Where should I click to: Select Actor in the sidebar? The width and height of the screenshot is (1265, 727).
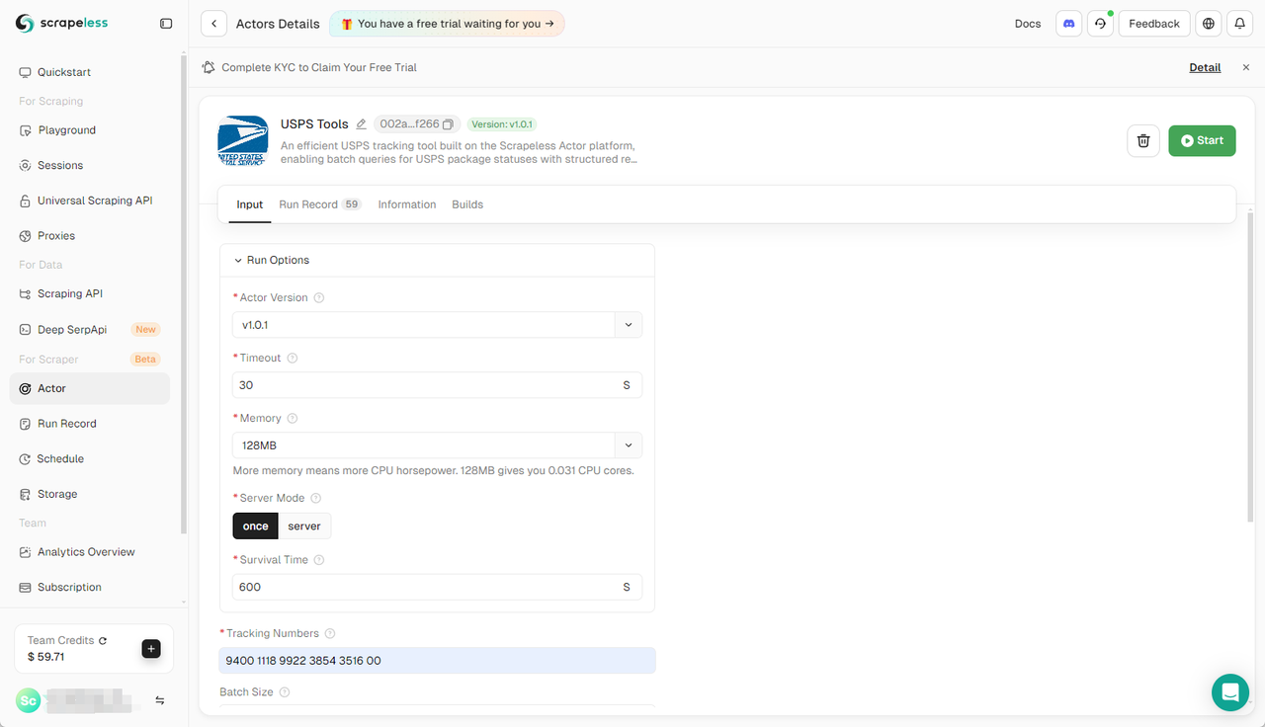coord(90,388)
